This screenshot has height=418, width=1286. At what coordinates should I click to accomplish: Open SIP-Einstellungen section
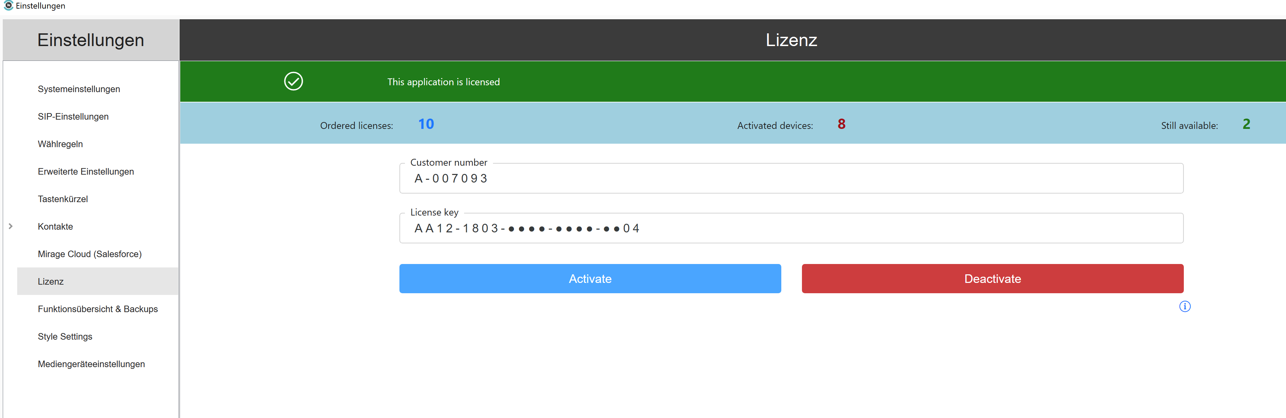click(73, 117)
